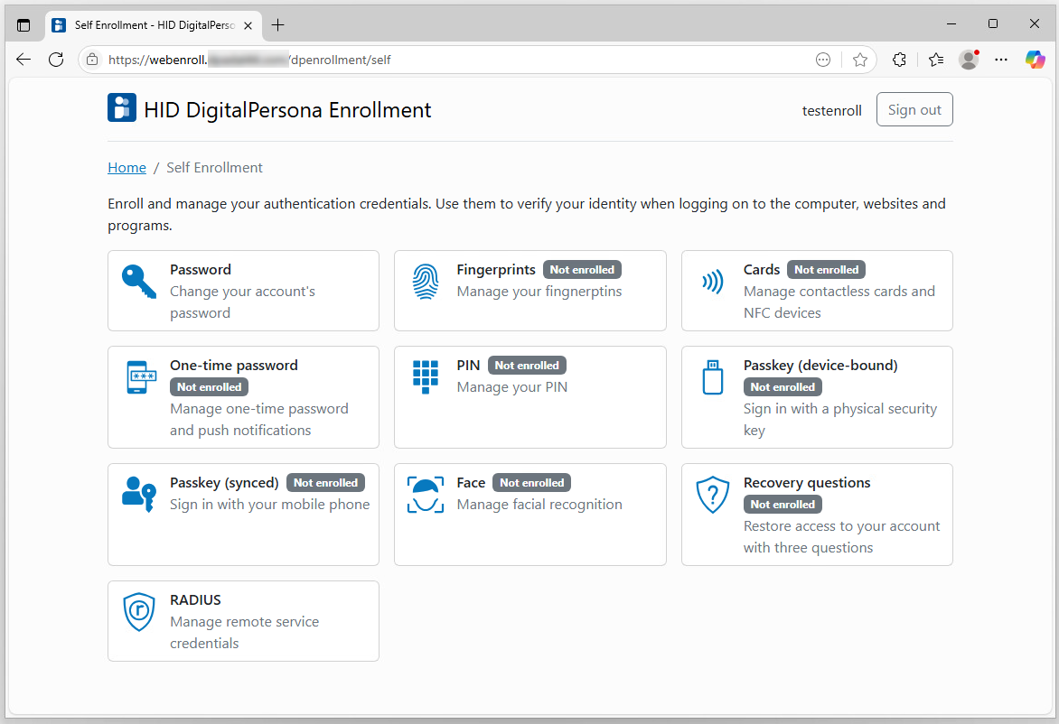Screen dimensions: 1059x724
Task: Open the PIN keypad icon
Action: point(426,376)
